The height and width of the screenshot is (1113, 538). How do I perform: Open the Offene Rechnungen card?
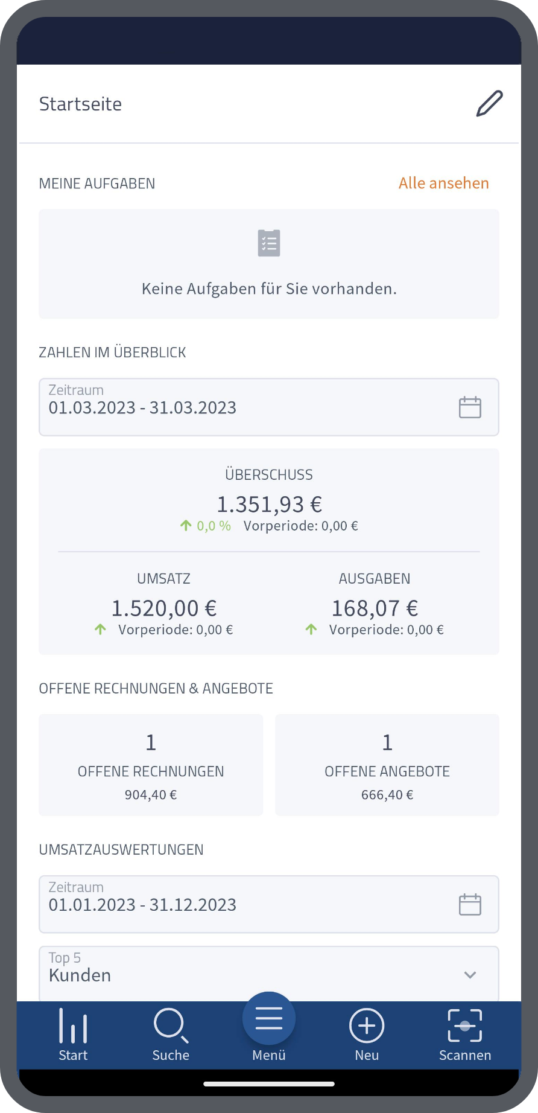tap(151, 765)
